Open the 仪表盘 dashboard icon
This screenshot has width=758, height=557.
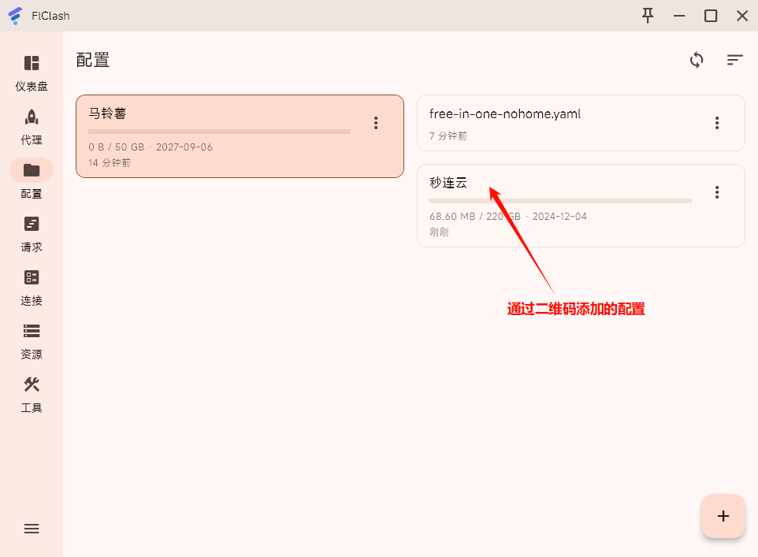[x=32, y=64]
